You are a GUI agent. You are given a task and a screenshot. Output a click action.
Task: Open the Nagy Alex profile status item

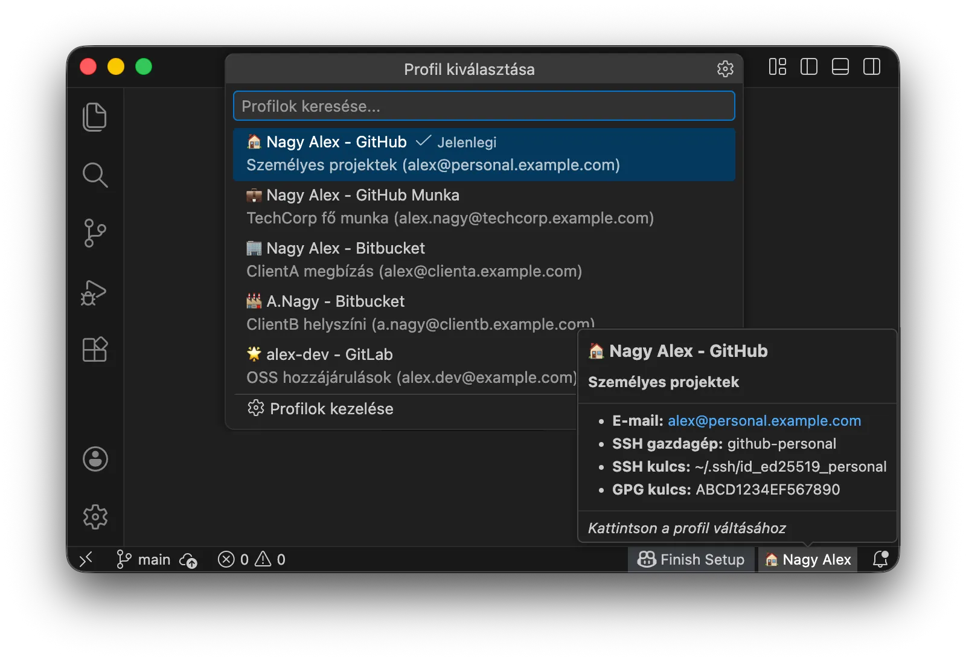click(808, 560)
